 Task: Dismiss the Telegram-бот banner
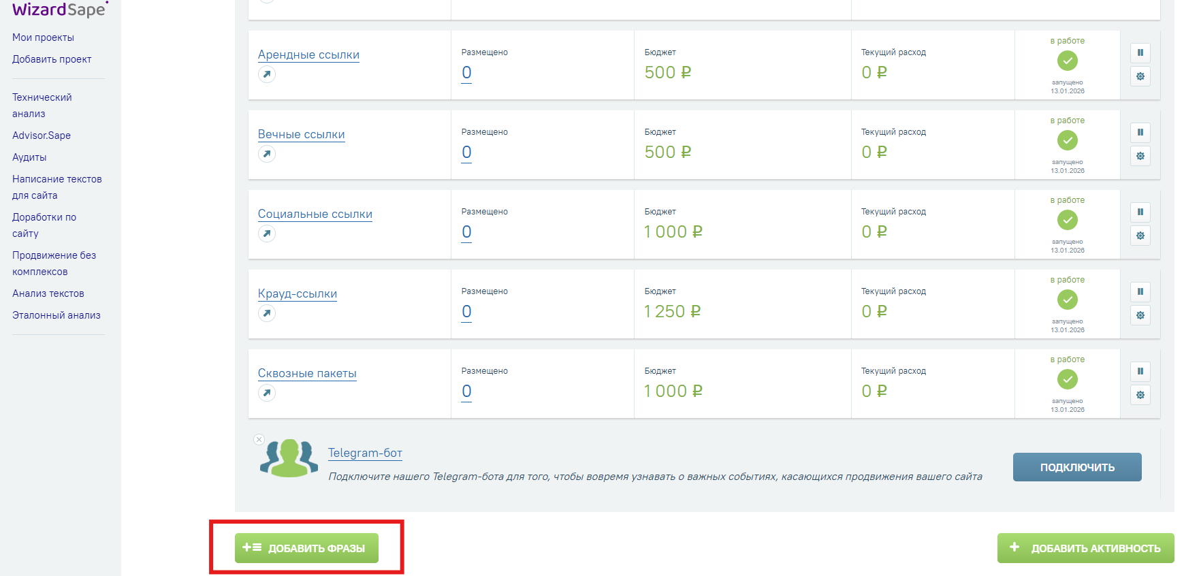tap(259, 439)
